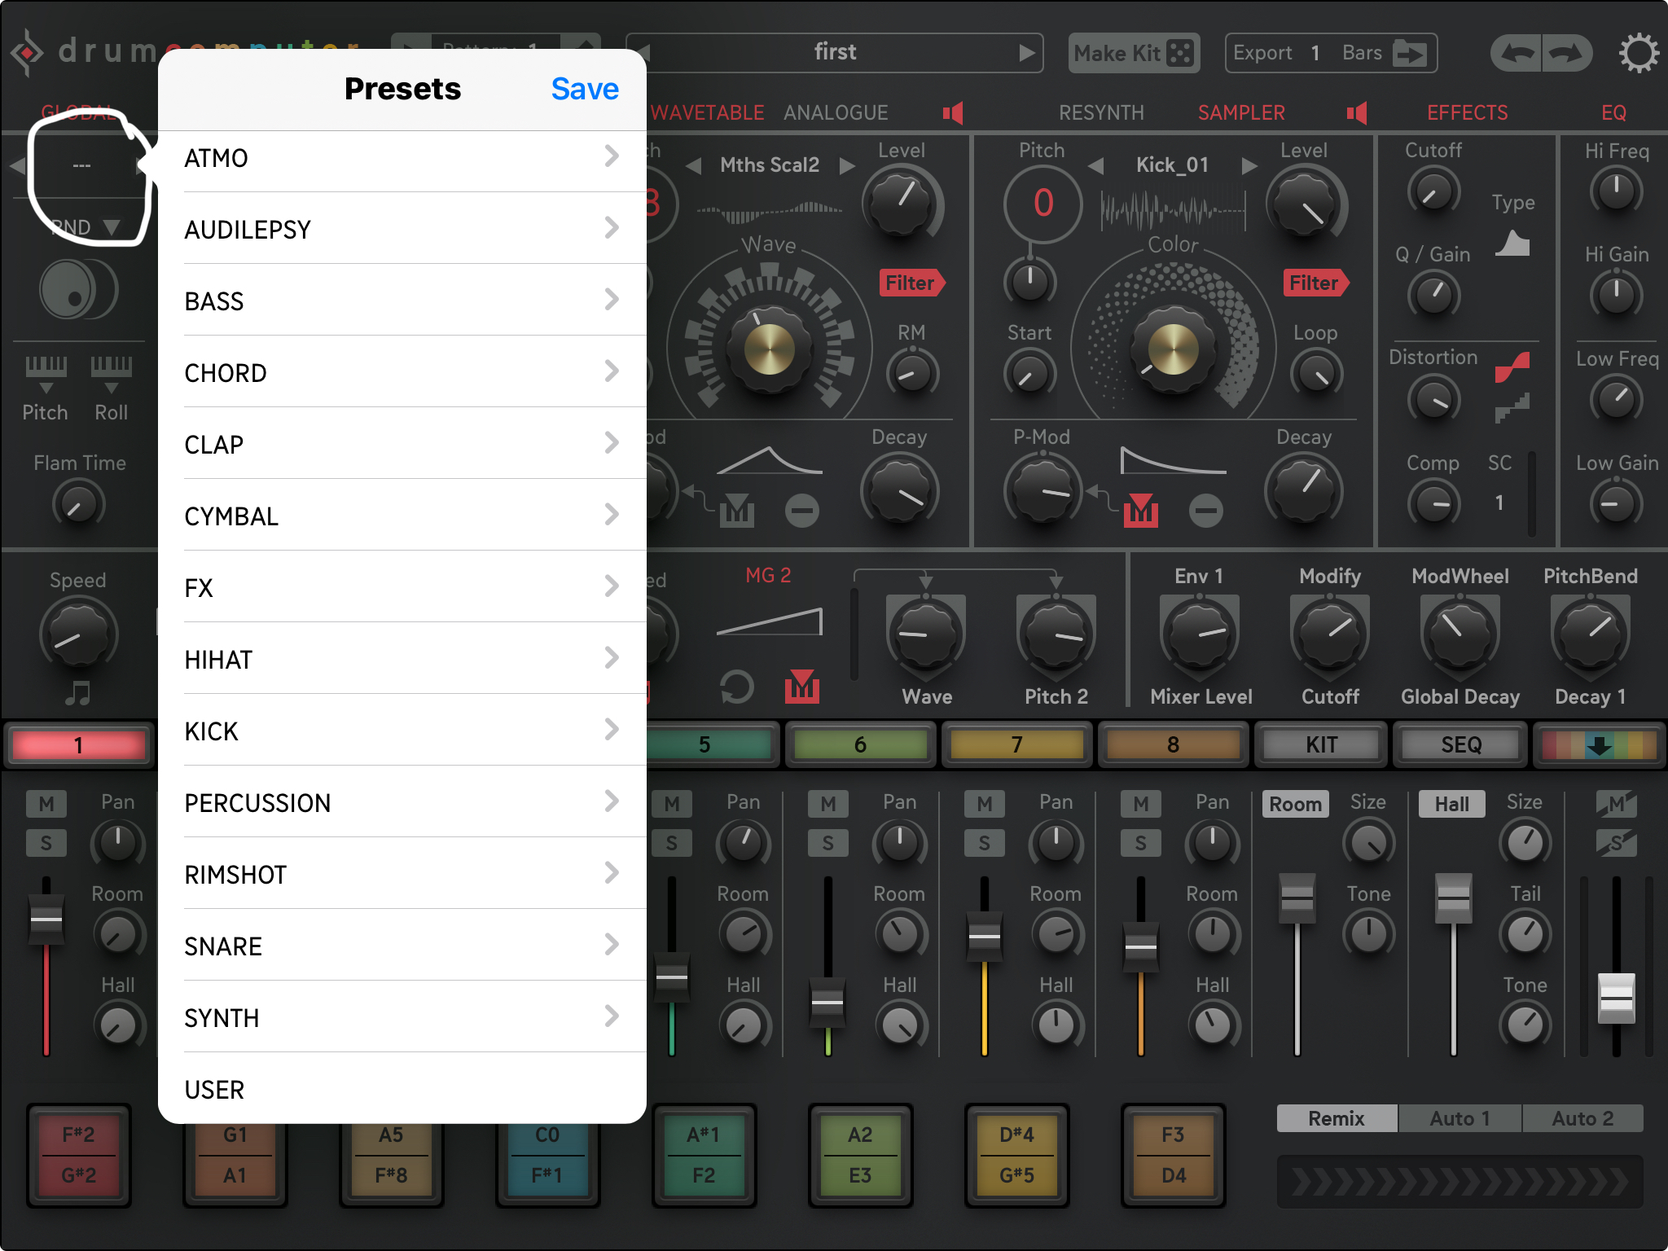Click the Hall reverb level fader
The height and width of the screenshot is (1251, 1668).
1453,899
